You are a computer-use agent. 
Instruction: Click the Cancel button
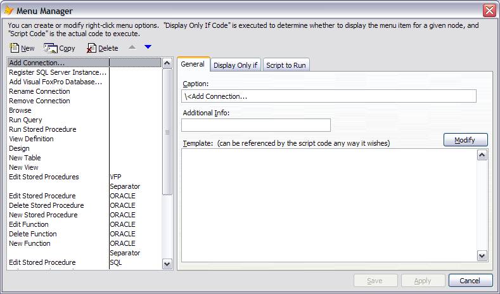pyautogui.click(x=470, y=281)
